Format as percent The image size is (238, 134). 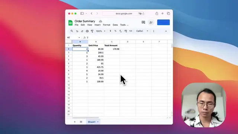pos(115,31)
